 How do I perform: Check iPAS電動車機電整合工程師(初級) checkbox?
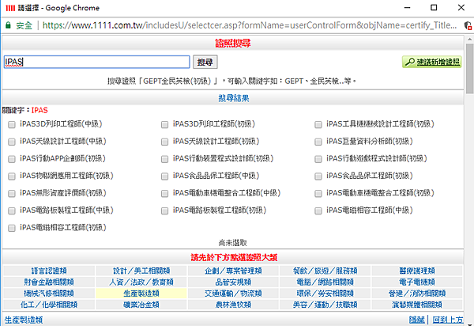click(318, 193)
